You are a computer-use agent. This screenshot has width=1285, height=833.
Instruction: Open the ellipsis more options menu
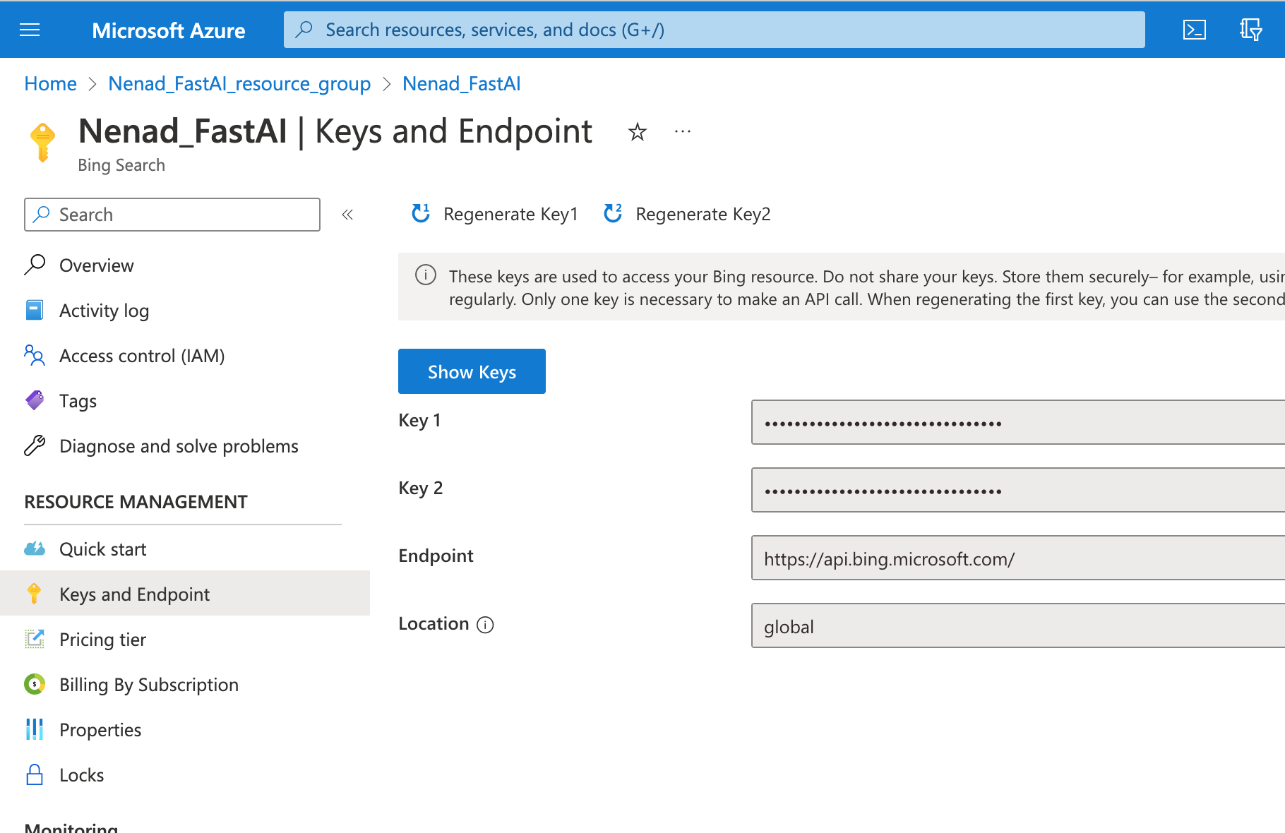[683, 131]
